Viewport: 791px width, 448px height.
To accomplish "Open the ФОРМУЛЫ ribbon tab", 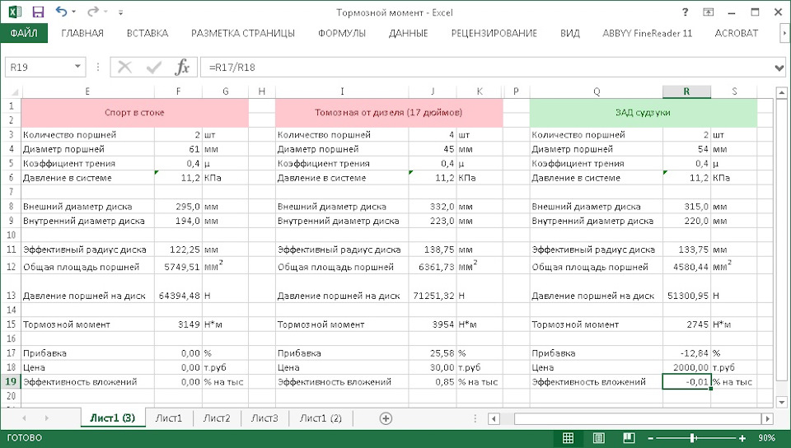I will tap(341, 33).
